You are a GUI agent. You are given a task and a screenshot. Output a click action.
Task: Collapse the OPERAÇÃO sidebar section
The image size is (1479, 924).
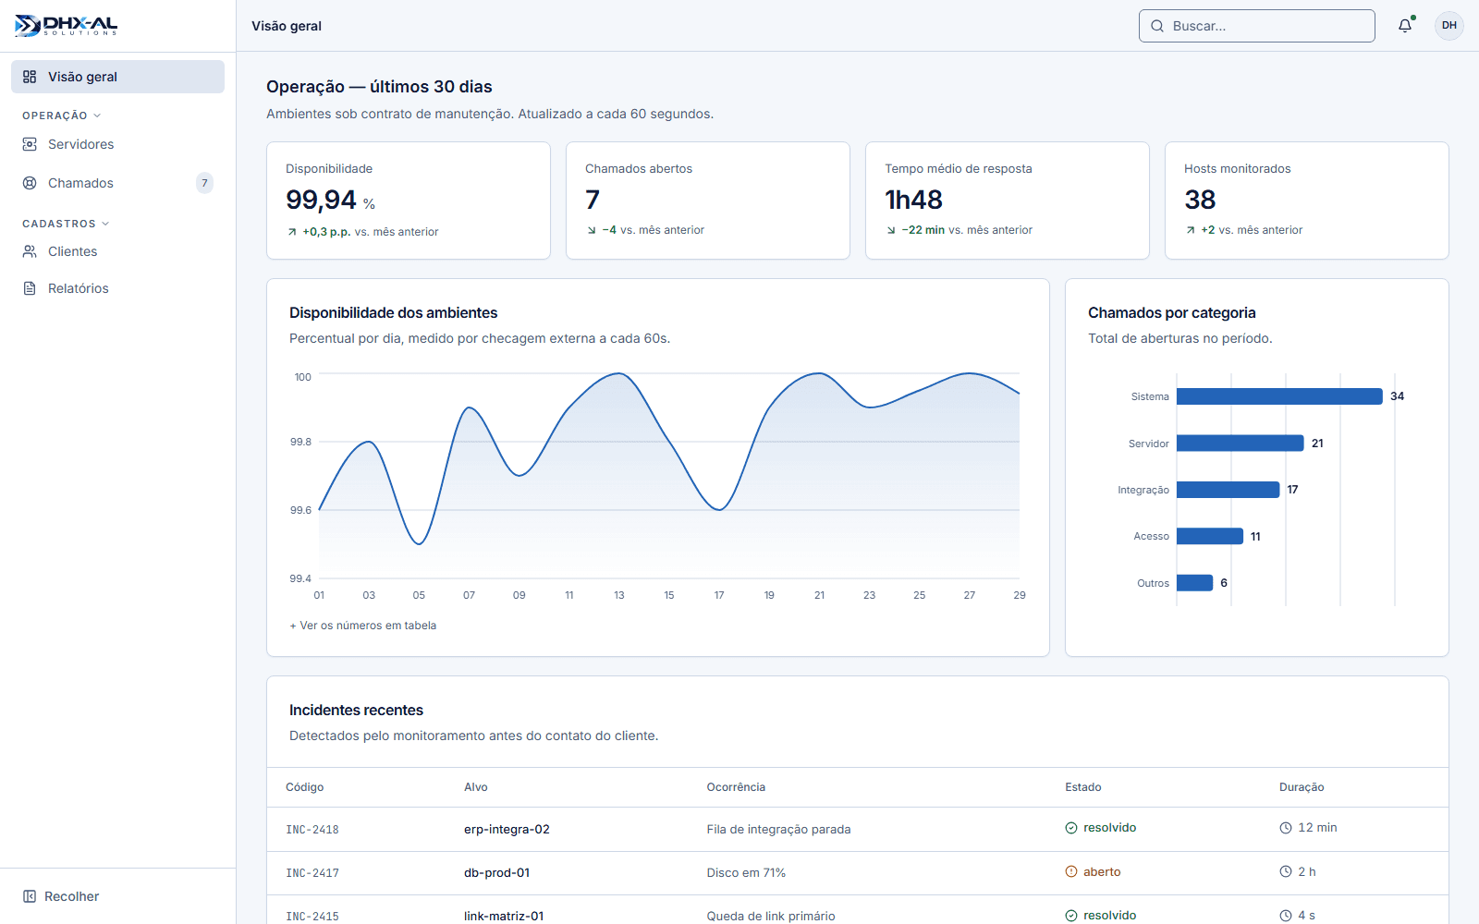pyautogui.click(x=62, y=115)
